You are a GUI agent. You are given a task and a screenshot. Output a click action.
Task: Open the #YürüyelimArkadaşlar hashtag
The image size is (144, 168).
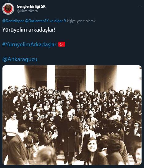click(29, 44)
